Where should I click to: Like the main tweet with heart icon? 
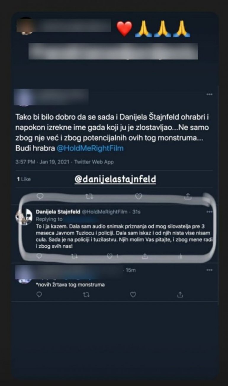pyautogui.click(x=138, y=196)
